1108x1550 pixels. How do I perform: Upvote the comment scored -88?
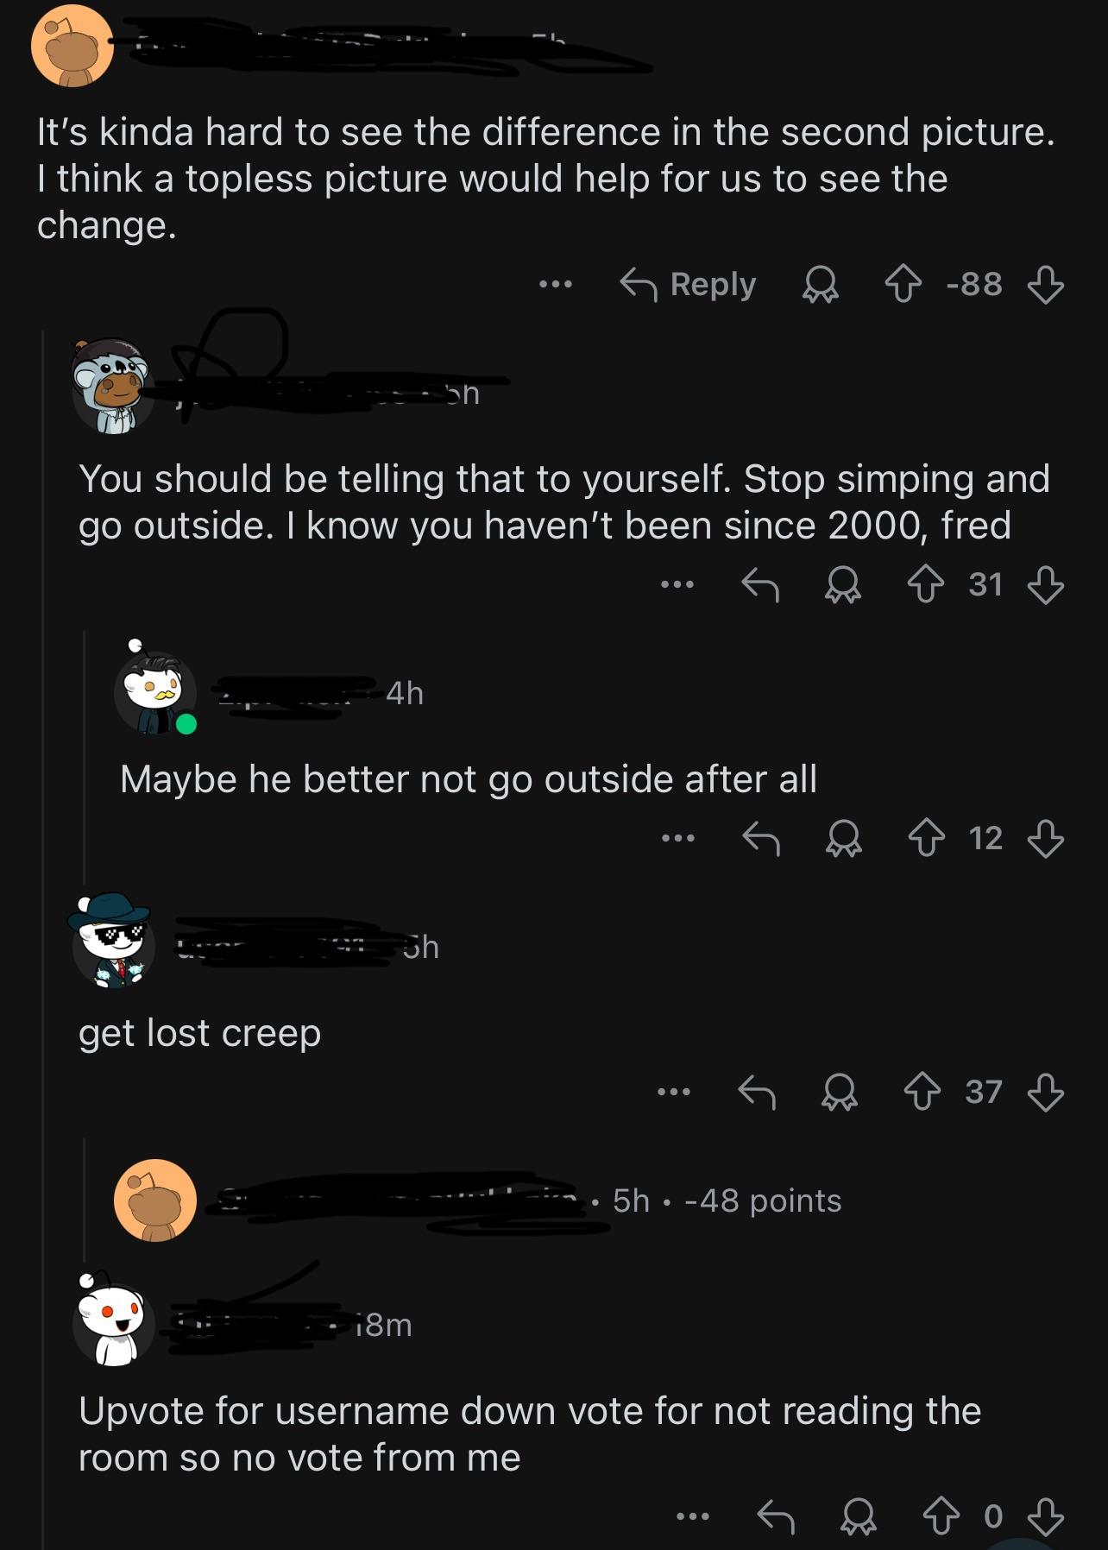click(902, 285)
